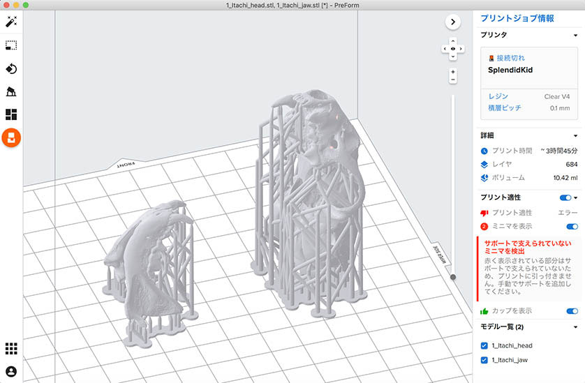Open the apps grid icon

coord(11,348)
